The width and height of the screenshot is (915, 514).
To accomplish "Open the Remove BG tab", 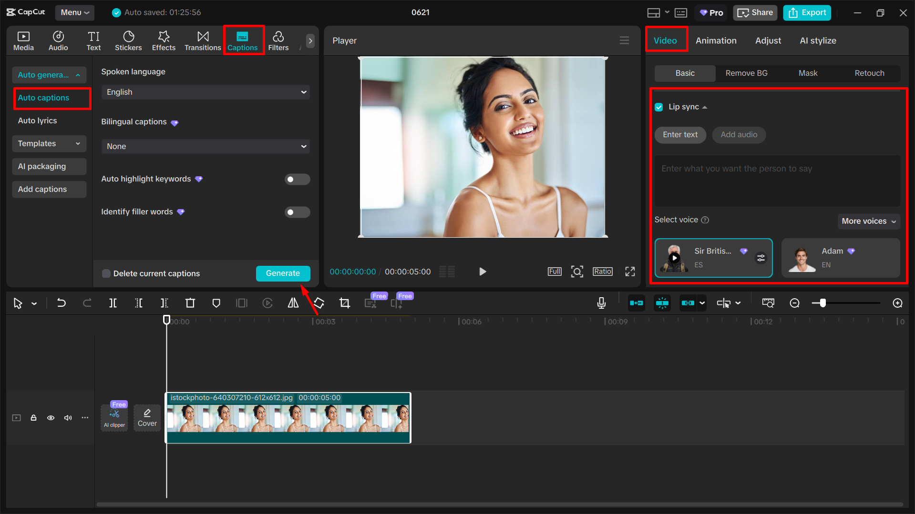I will point(746,73).
